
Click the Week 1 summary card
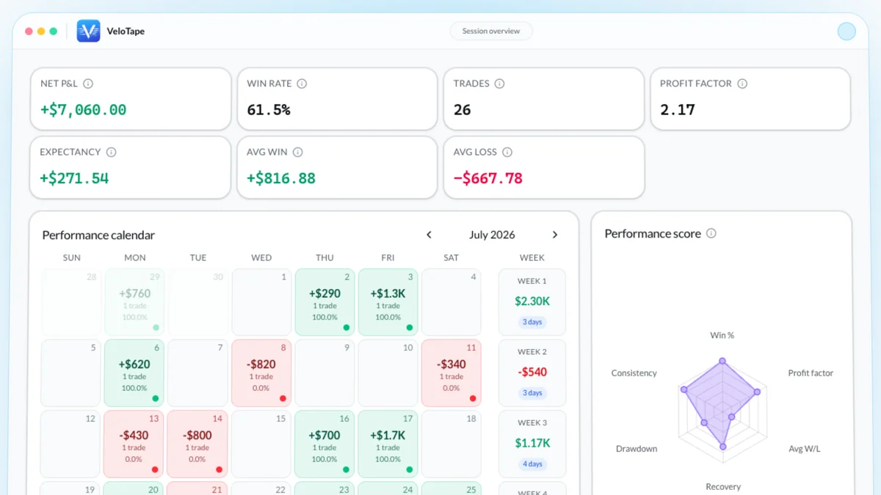[x=532, y=302]
